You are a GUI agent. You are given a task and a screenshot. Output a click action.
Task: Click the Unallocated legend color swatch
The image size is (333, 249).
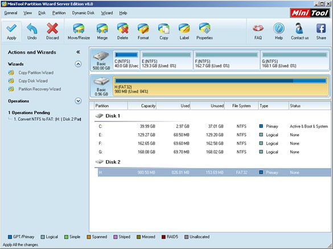[186, 237]
